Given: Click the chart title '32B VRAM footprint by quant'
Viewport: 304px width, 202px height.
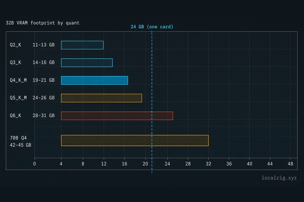Looking at the screenshot, I should [43, 23].
